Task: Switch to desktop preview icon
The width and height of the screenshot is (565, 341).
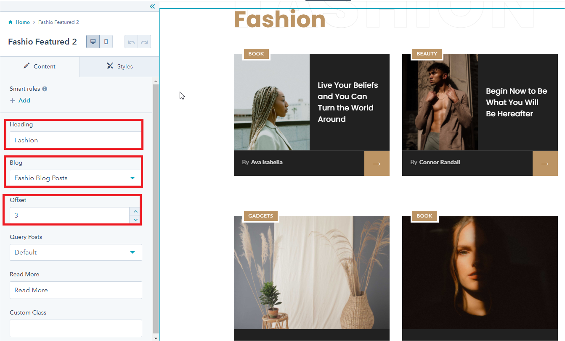Action: click(x=93, y=42)
